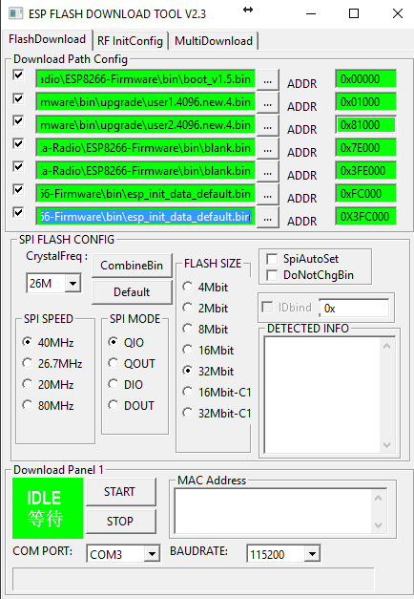
Task: Check the DoNotChgBin option
Action: [x=272, y=275]
